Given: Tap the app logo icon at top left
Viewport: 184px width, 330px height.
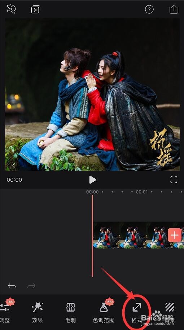Looking at the screenshot, I should coord(11,9).
